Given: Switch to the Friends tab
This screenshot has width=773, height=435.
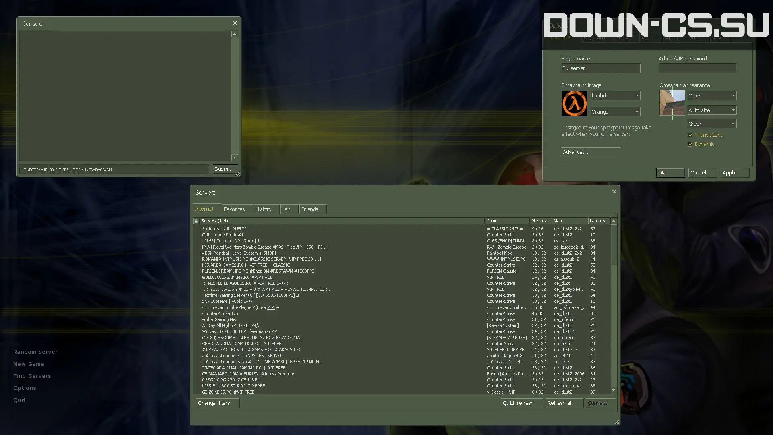Looking at the screenshot, I should pyautogui.click(x=312, y=209).
